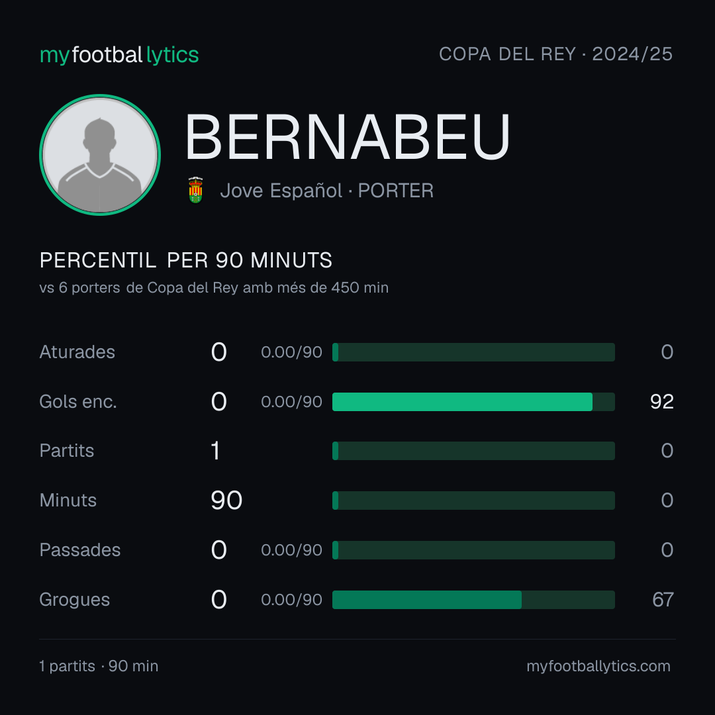Click the Aturades percentile bar

(473, 352)
